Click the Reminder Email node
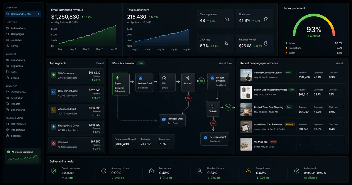The image size is (352, 185). 172,121
